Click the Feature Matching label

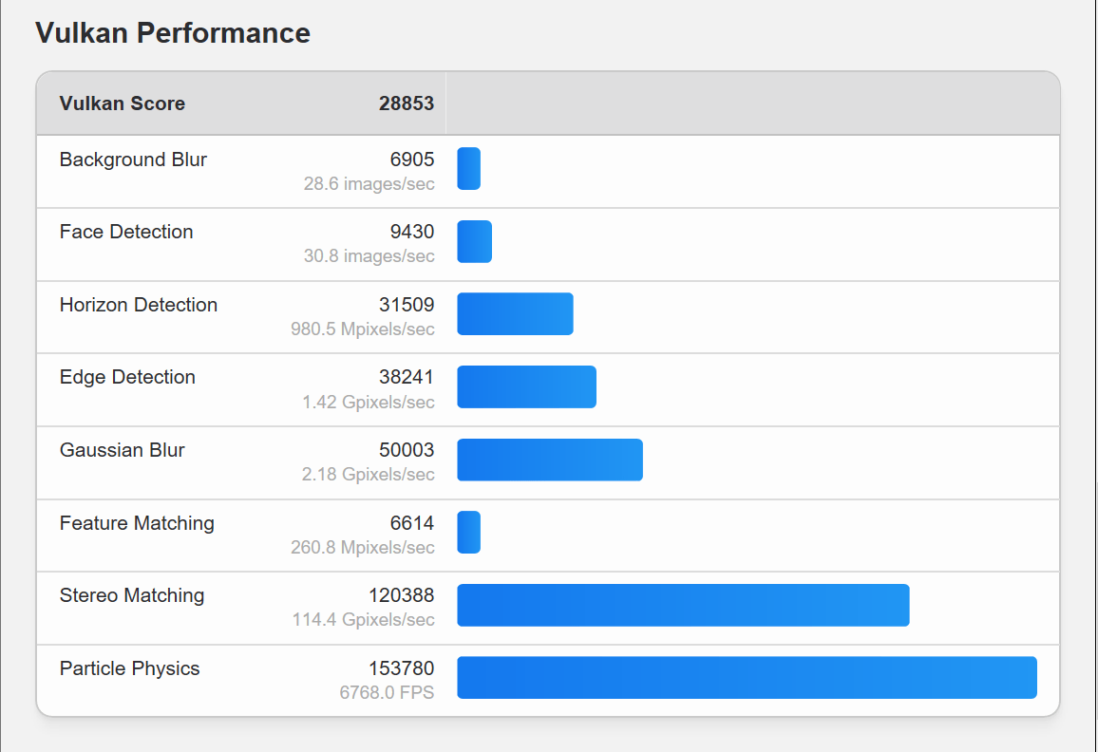click(137, 523)
